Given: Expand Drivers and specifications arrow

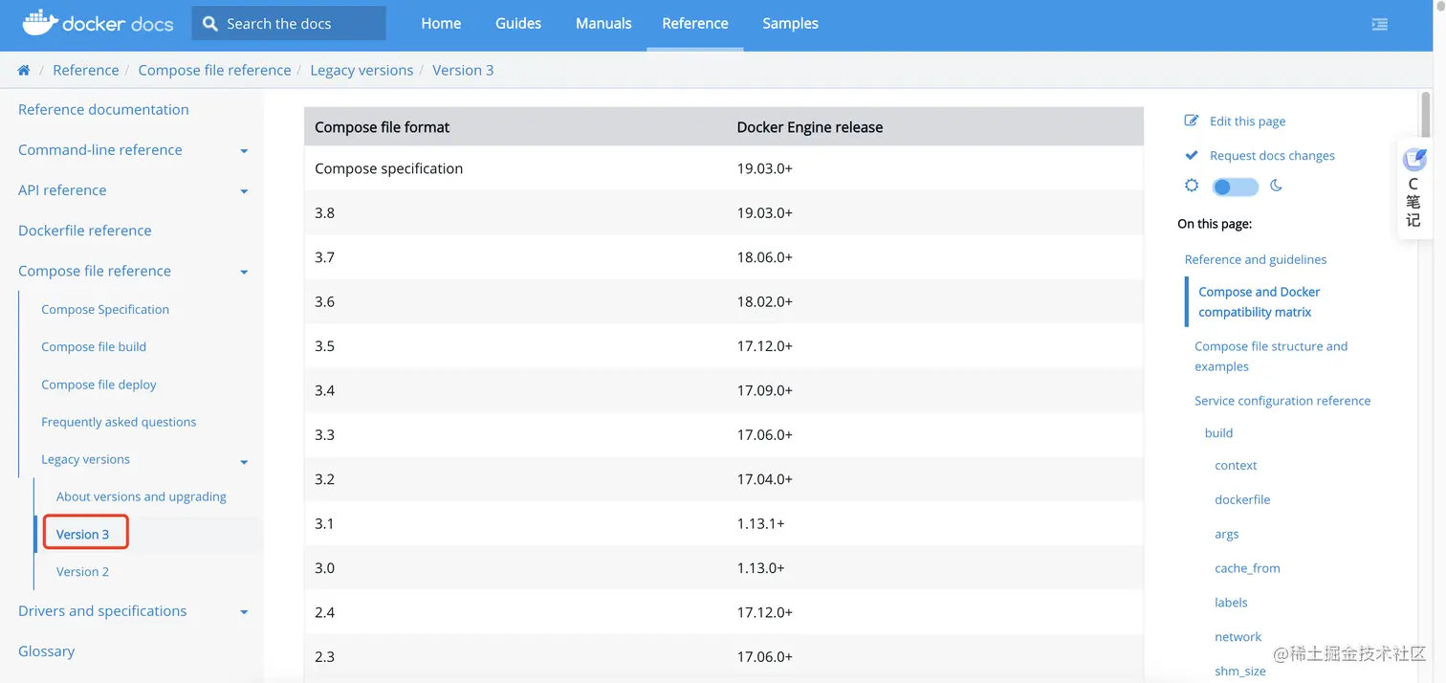Looking at the screenshot, I should (x=244, y=612).
